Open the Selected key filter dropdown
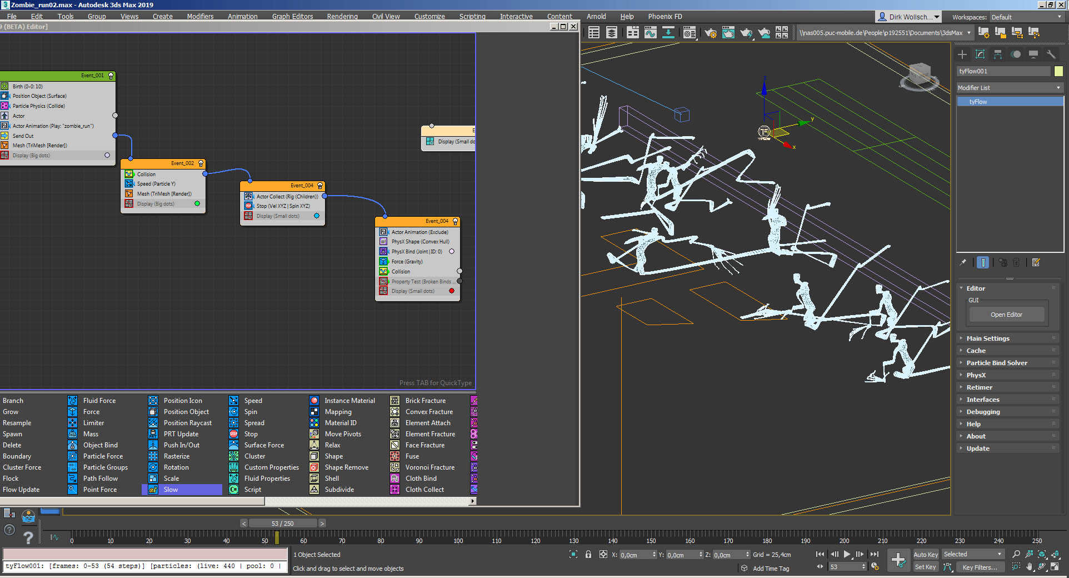Screen dimensions: 1069x578 tap(973, 555)
